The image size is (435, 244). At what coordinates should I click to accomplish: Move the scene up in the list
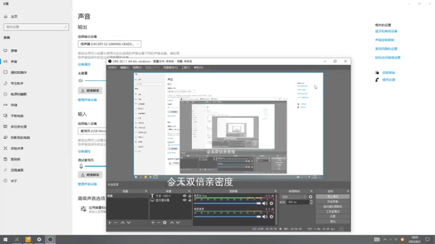123,223
